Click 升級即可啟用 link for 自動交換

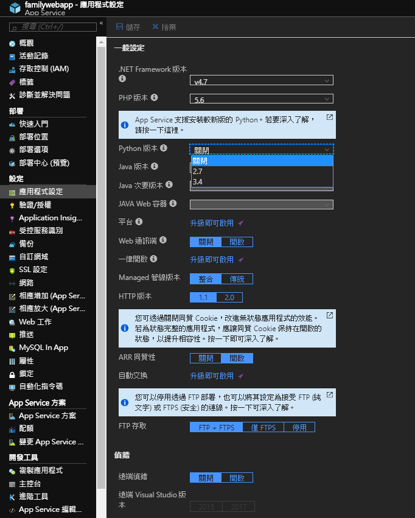click(x=212, y=376)
